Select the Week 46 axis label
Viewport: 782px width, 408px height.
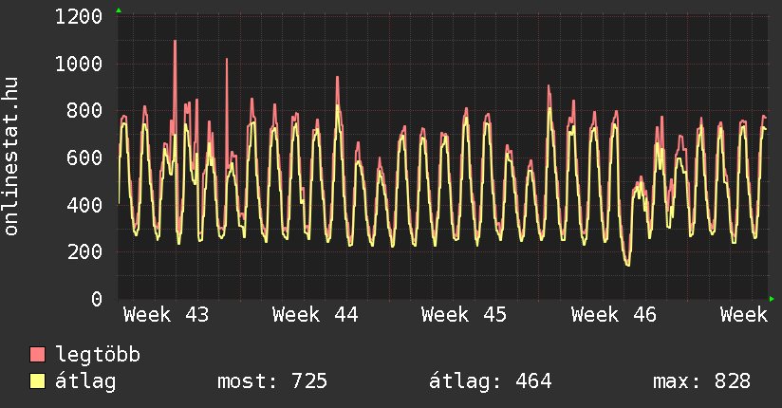click(613, 315)
